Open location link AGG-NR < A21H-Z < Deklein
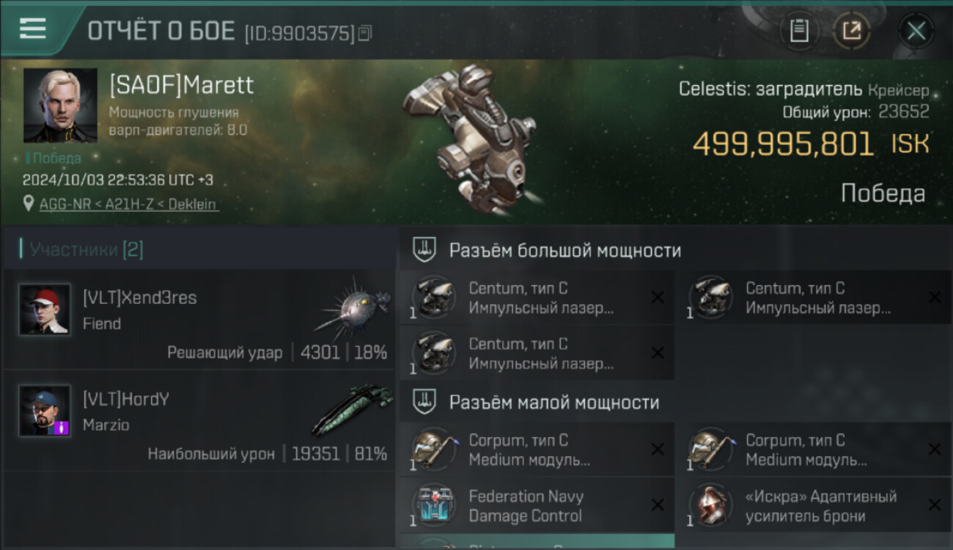The height and width of the screenshot is (550, 953). [x=129, y=205]
